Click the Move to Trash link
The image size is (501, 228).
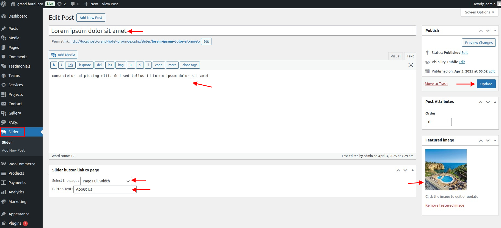coord(436,84)
